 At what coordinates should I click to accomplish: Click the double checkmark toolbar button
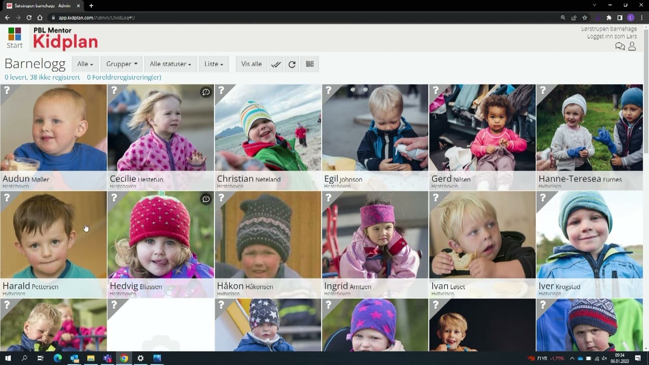276,64
